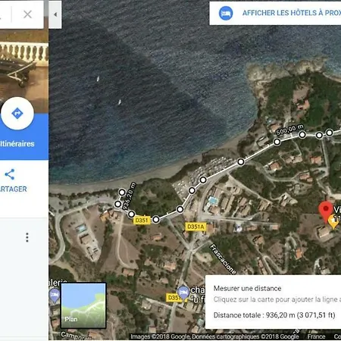341x341 pixels.
Task: Click the France link in footer
Action: coord(316,336)
